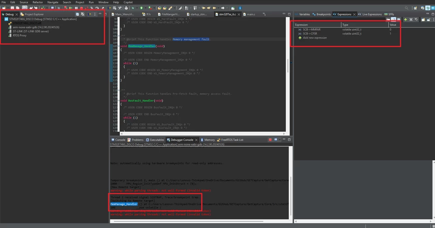Open the Refactor menu

37,2
